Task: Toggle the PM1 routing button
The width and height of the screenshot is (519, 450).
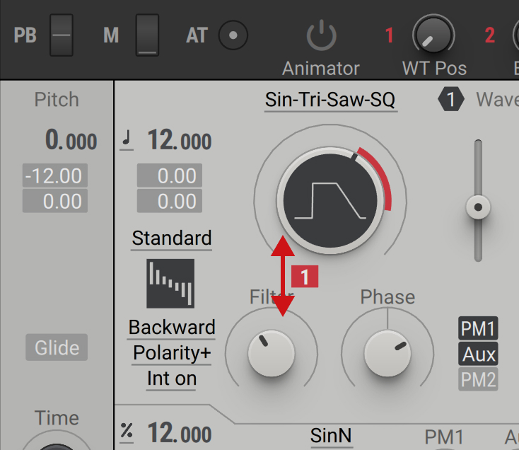Action: pyautogui.click(x=478, y=329)
